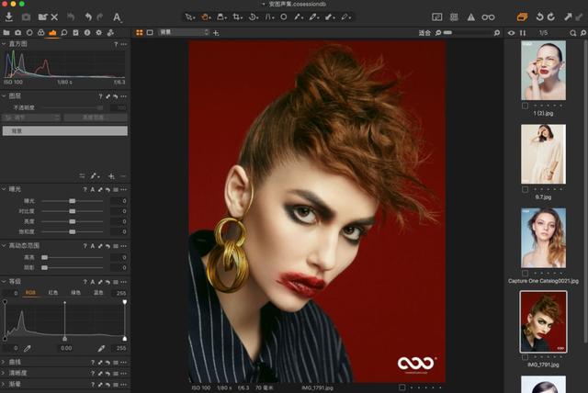This screenshot has height=393, width=588.
Task: Select the Rotate tool
Action: coord(253,17)
